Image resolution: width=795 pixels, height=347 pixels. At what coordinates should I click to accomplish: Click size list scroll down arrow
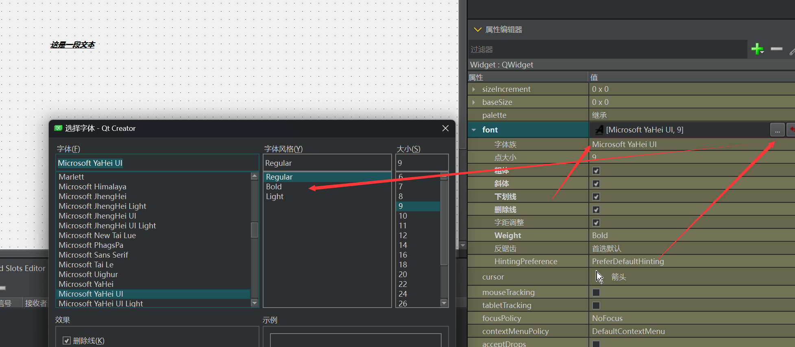tap(444, 303)
